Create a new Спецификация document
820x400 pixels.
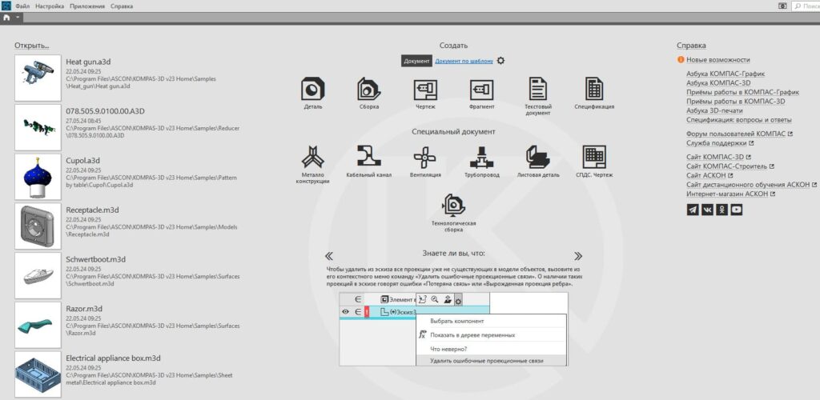(x=594, y=89)
